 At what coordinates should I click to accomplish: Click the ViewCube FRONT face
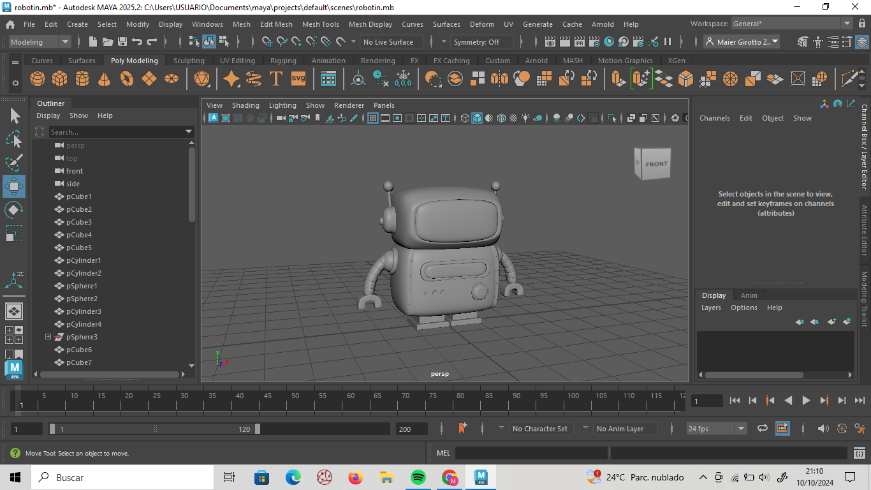(656, 164)
